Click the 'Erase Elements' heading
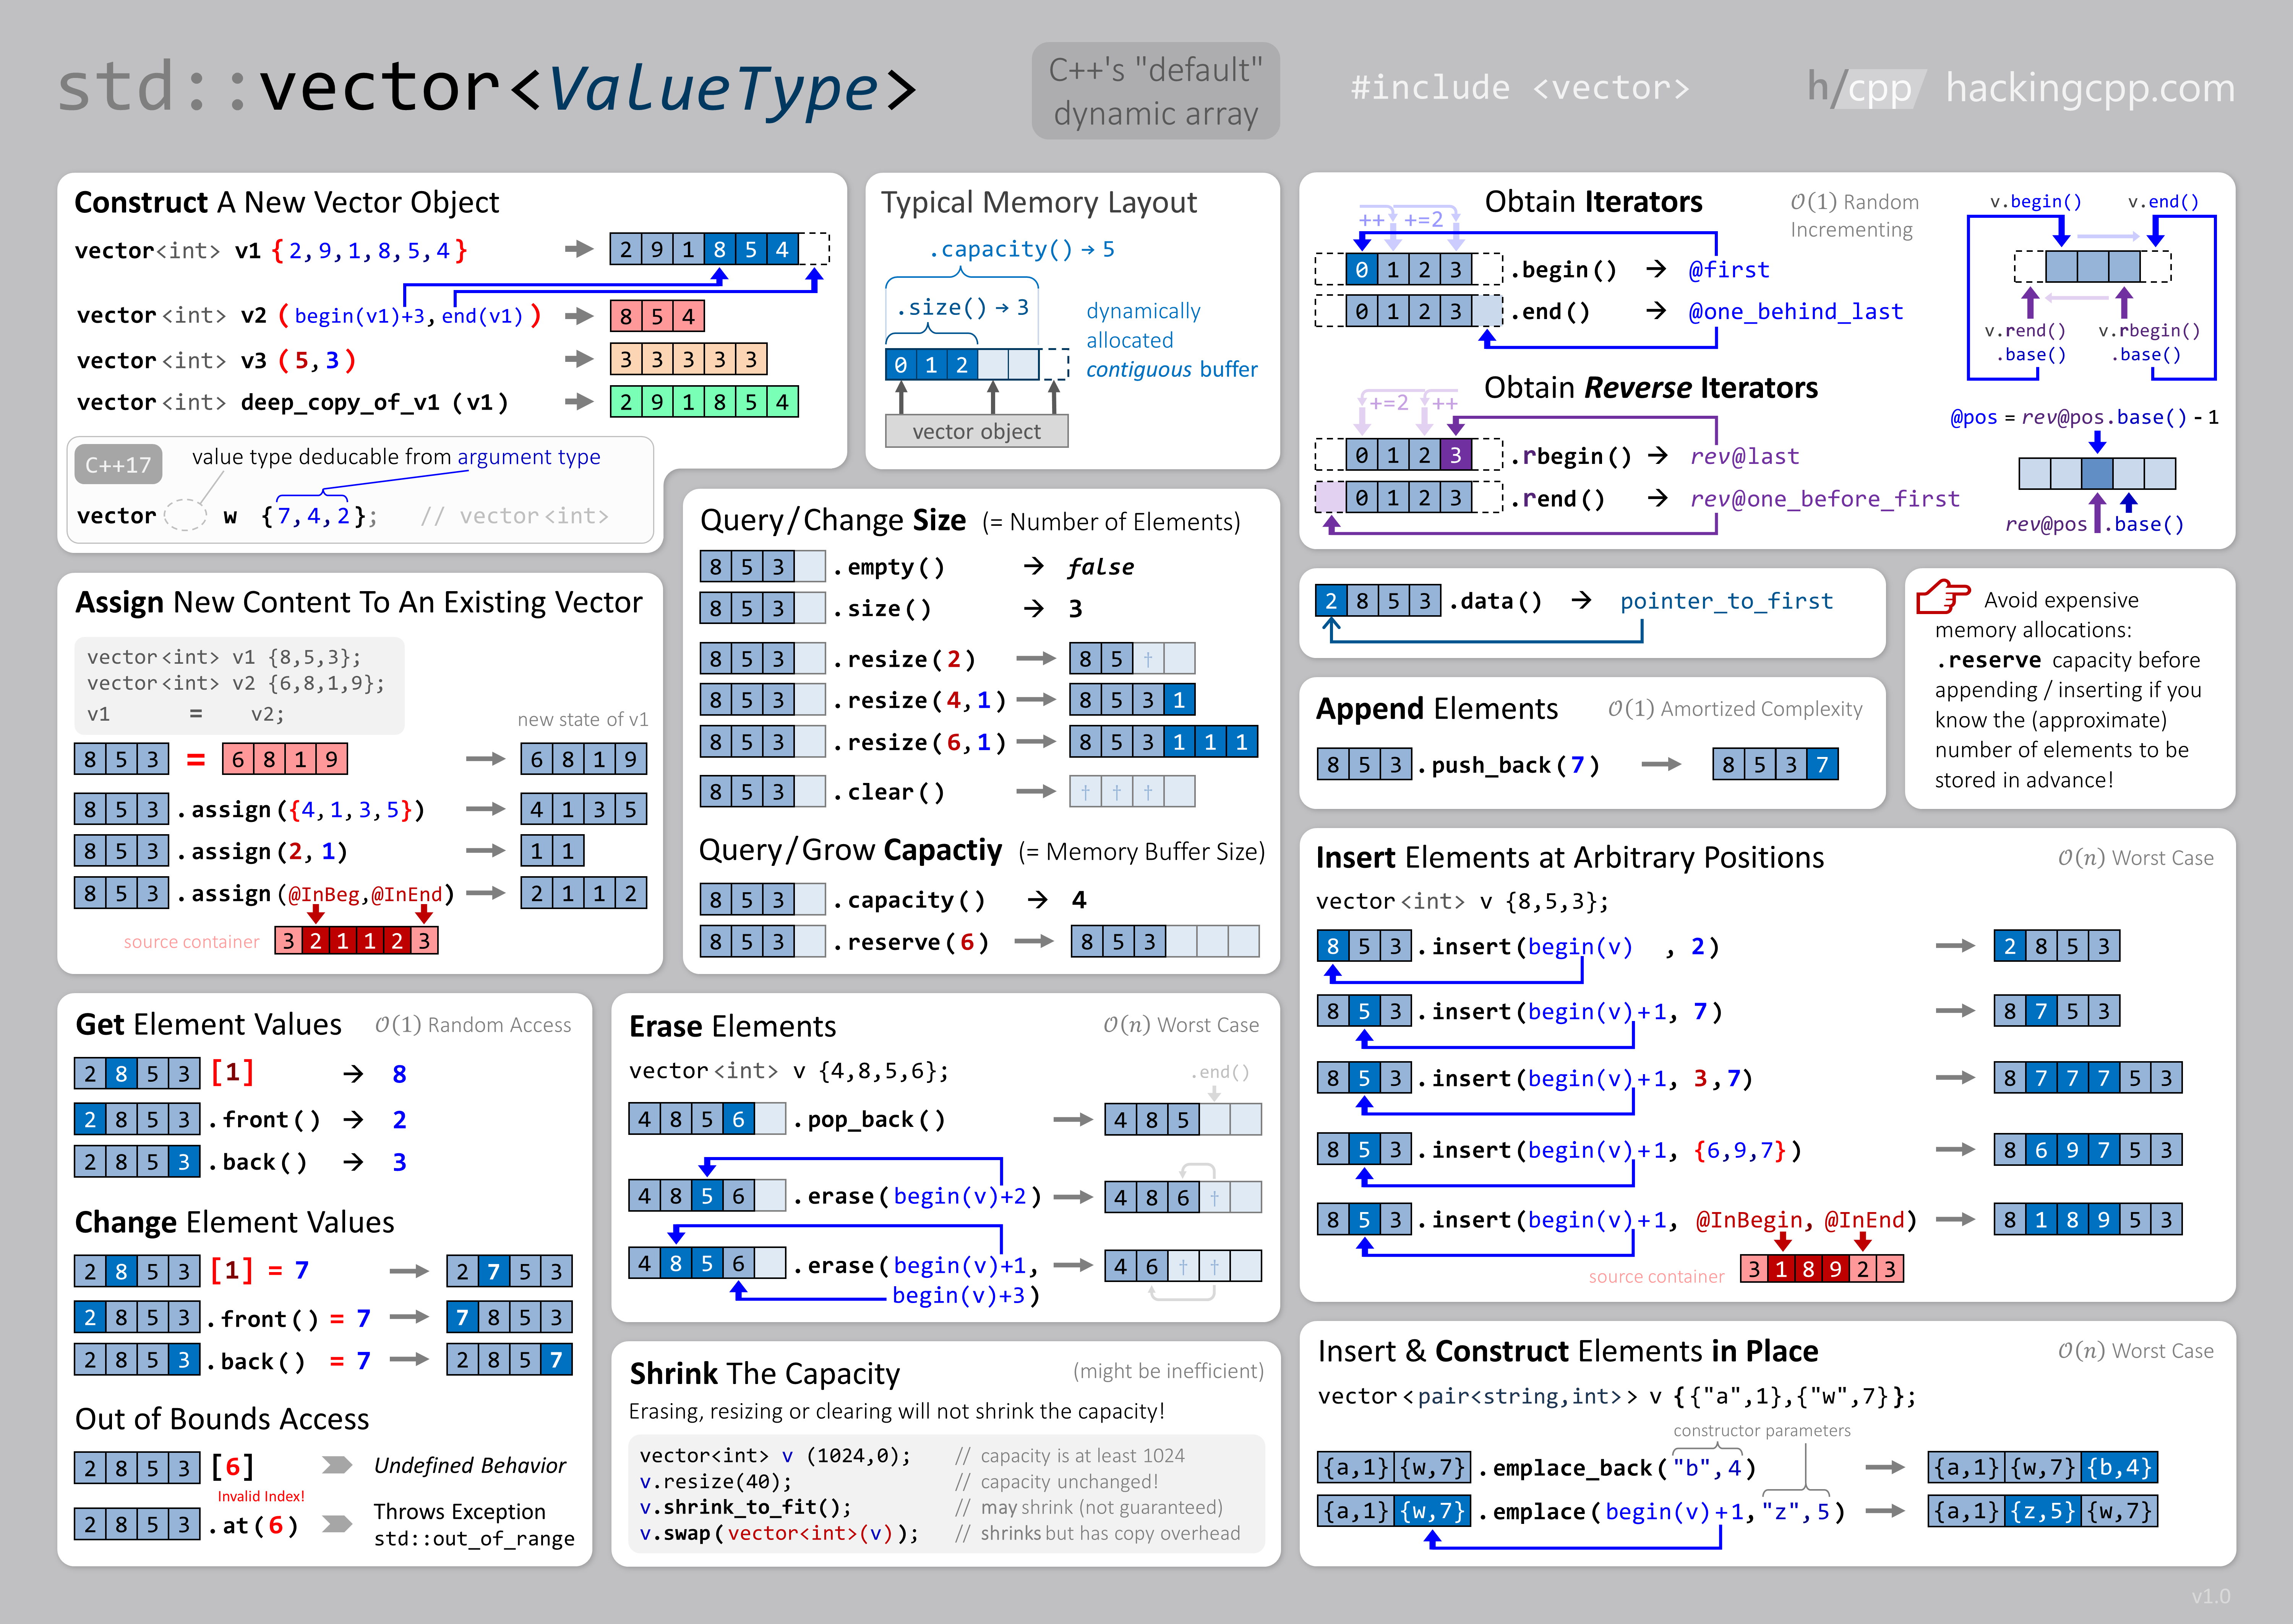 click(732, 1027)
